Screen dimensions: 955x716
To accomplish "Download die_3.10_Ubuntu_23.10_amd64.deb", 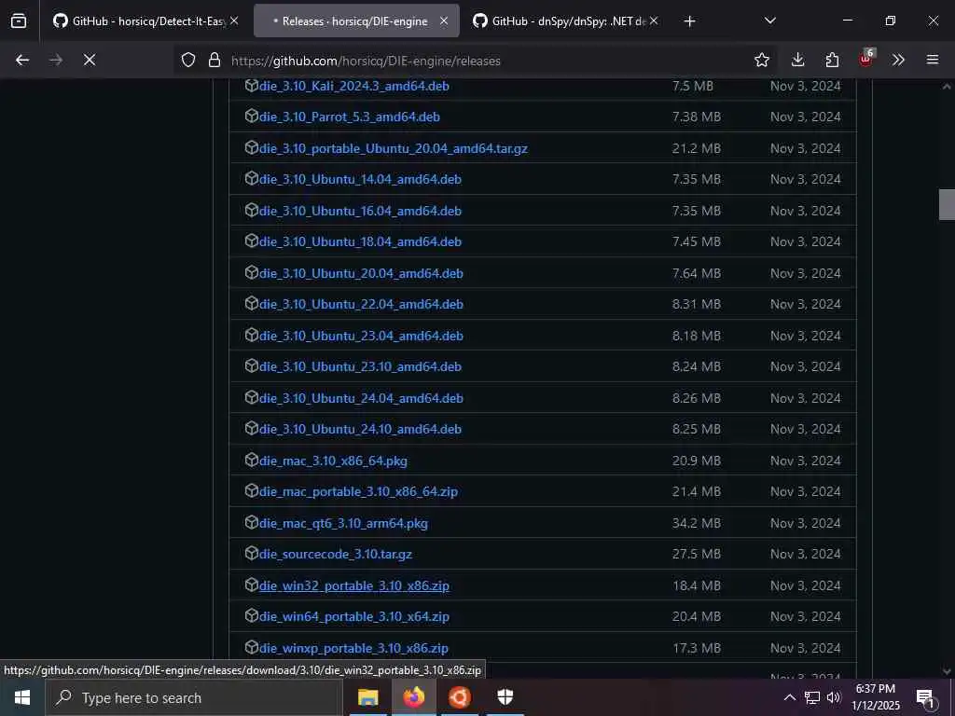I will 360,367.
